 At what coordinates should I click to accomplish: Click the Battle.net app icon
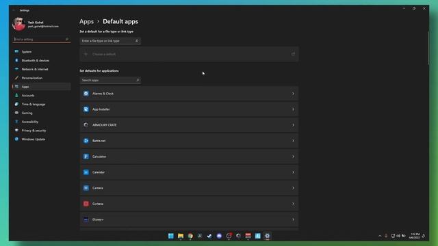pyautogui.click(x=86, y=141)
